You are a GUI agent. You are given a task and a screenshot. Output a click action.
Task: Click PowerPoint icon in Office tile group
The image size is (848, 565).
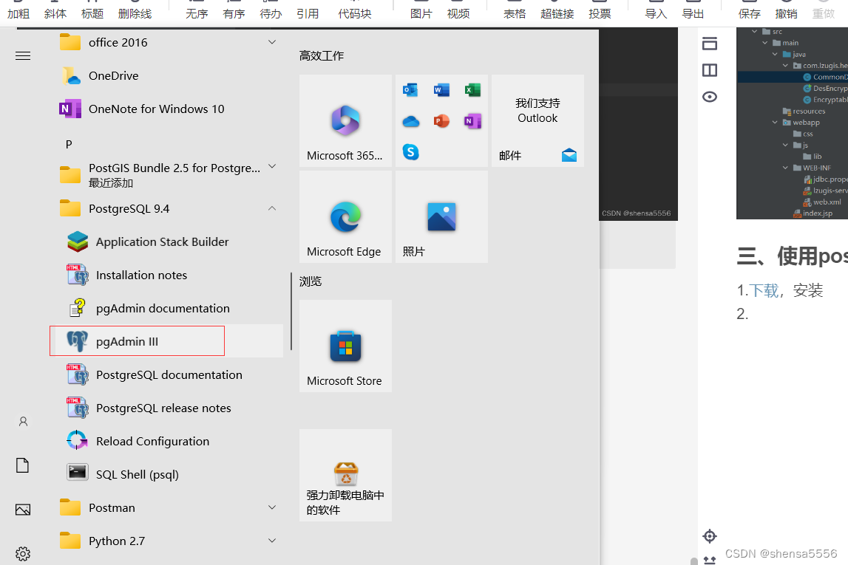click(x=442, y=121)
